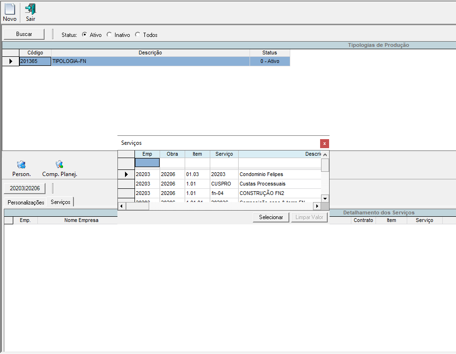Select the Custas Processuais service row
The width and height of the screenshot is (456, 354).
coord(262,184)
